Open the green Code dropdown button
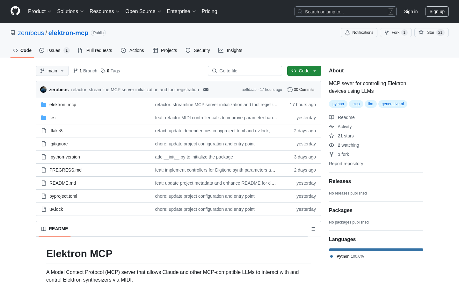459x287 pixels. tap(304, 71)
